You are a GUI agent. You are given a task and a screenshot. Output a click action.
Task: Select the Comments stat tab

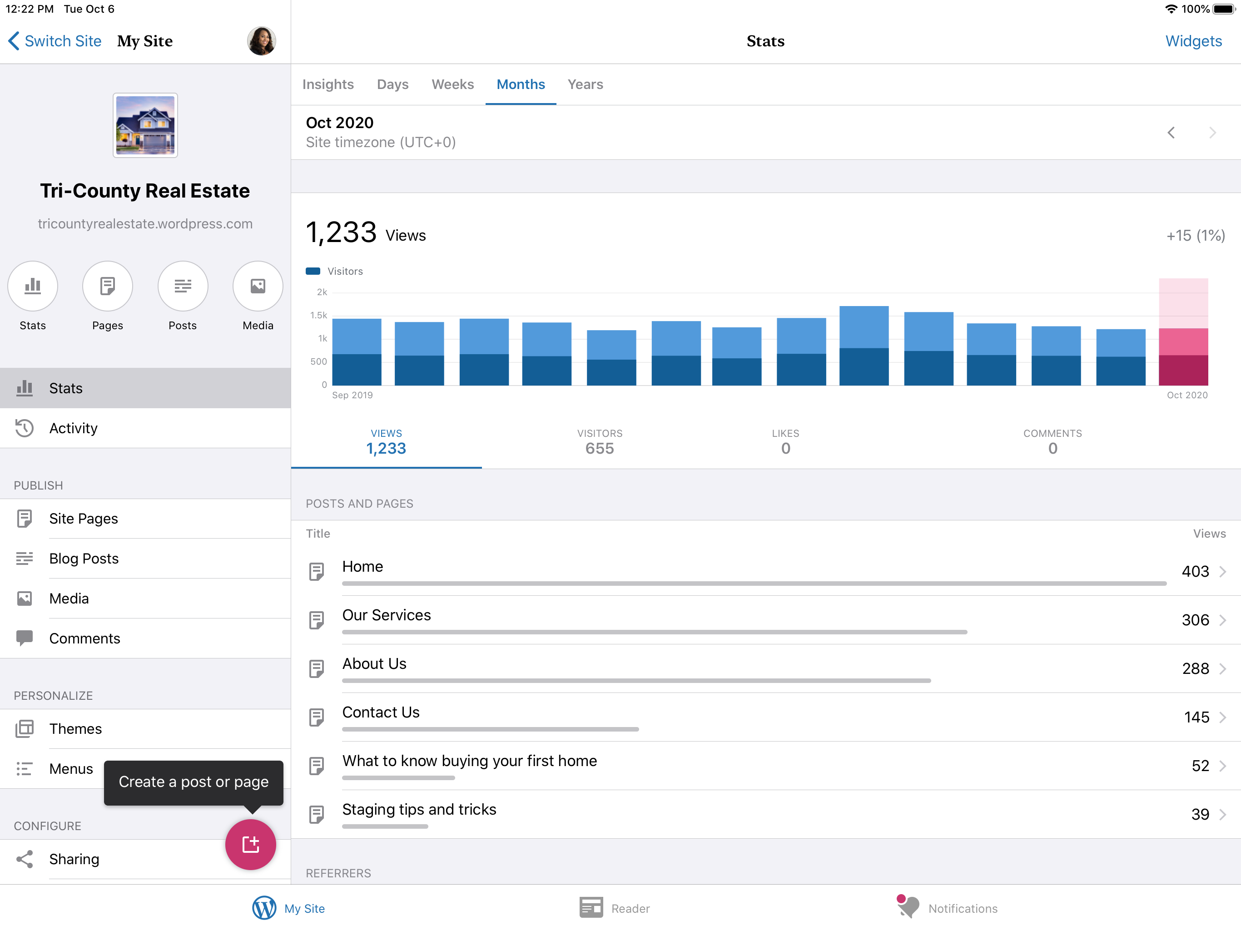click(x=1052, y=442)
